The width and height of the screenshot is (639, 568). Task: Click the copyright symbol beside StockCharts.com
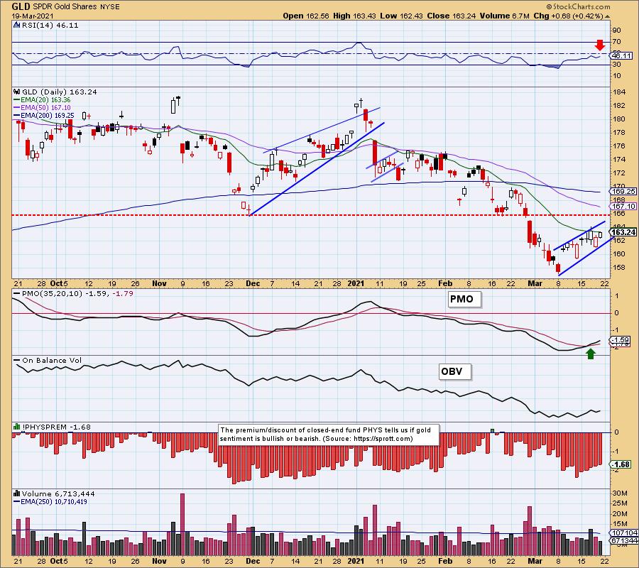(x=549, y=6)
